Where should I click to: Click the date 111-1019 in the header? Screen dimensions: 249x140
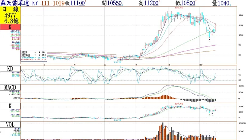click(x=53, y=3)
